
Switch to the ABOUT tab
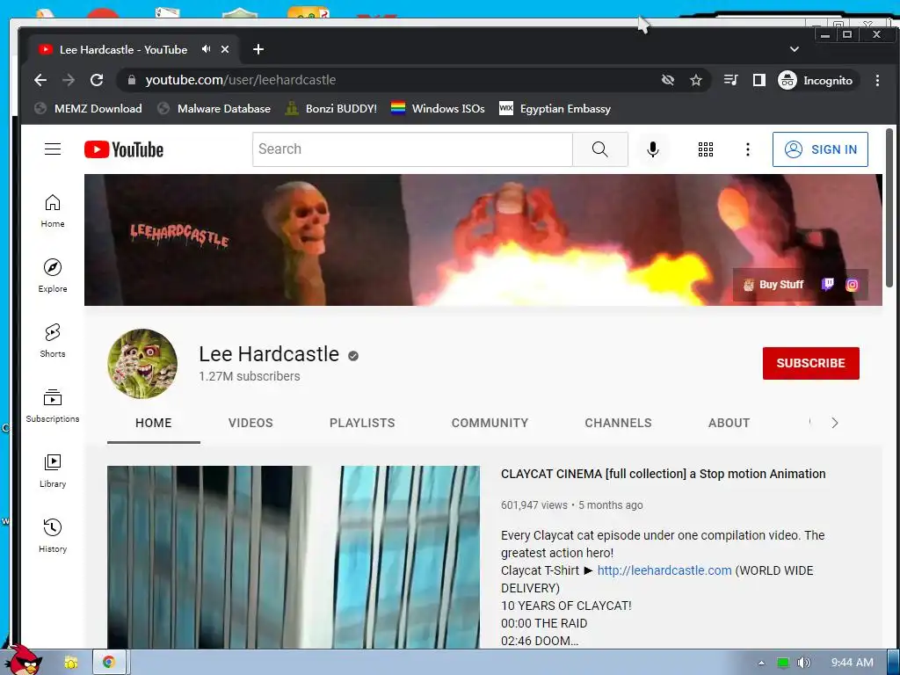[x=729, y=423]
